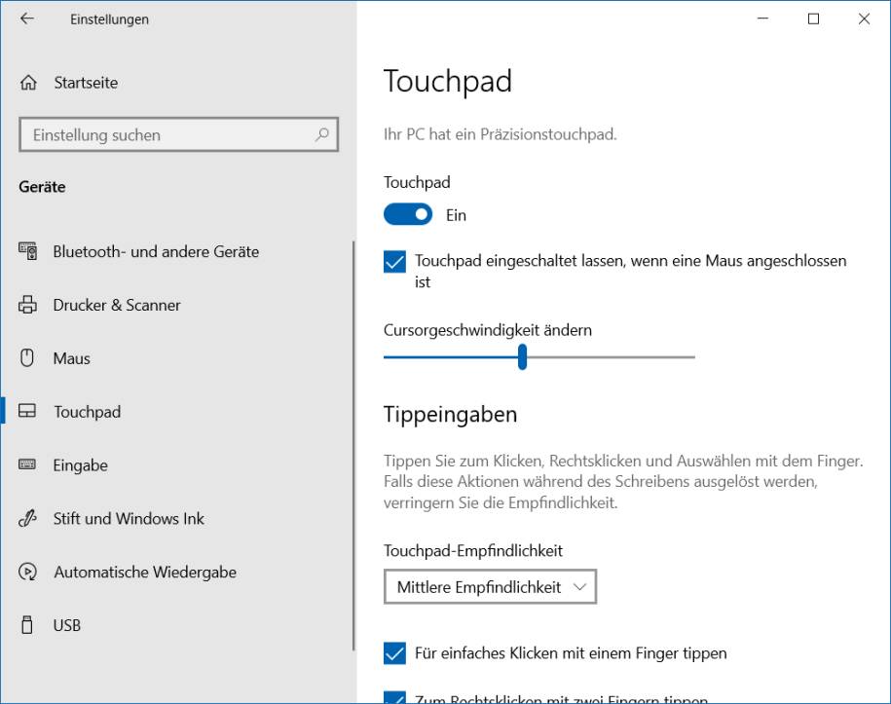Open Drucker & Scanner settings via its icon
The height and width of the screenshot is (704, 891).
[30, 305]
